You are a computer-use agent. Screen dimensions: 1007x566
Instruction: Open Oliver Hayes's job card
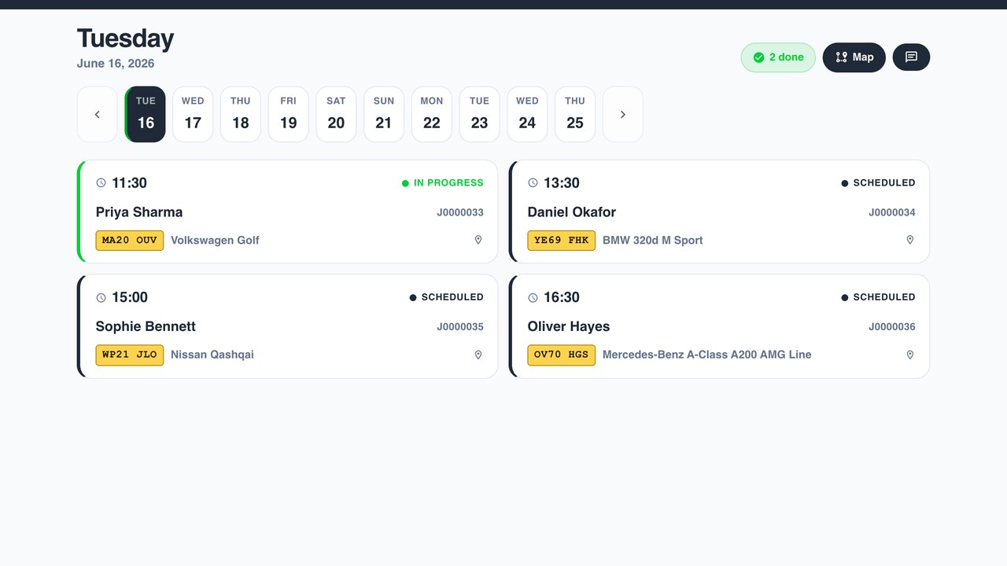[x=719, y=326]
